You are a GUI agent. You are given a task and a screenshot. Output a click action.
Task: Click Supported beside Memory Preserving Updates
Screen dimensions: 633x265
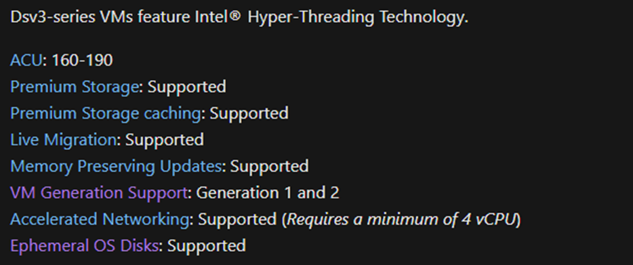pyautogui.click(x=269, y=167)
